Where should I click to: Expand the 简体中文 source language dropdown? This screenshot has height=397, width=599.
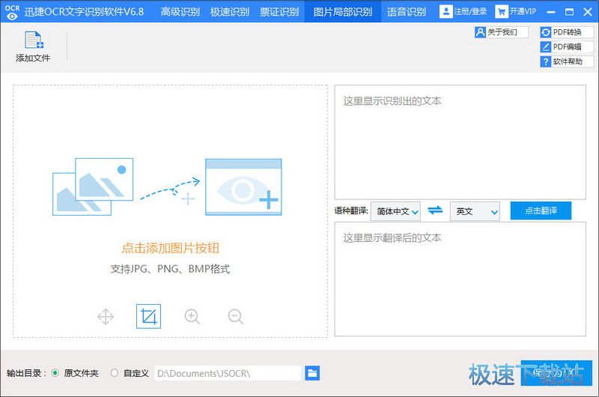pyautogui.click(x=398, y=211)
